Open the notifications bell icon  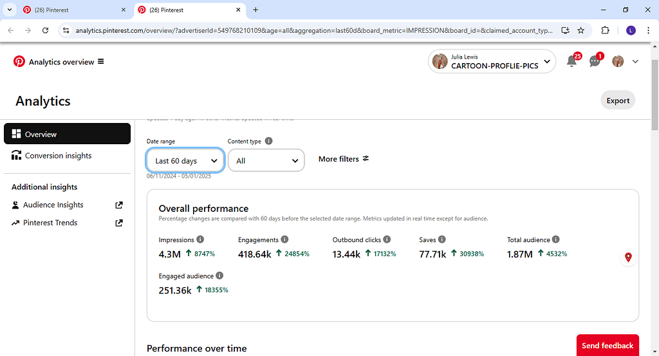coord(571,61)
